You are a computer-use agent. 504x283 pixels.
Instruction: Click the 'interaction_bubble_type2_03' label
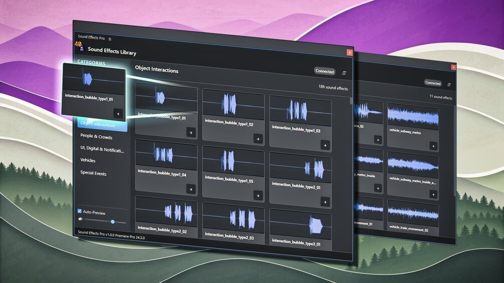(x=229, y=236)
